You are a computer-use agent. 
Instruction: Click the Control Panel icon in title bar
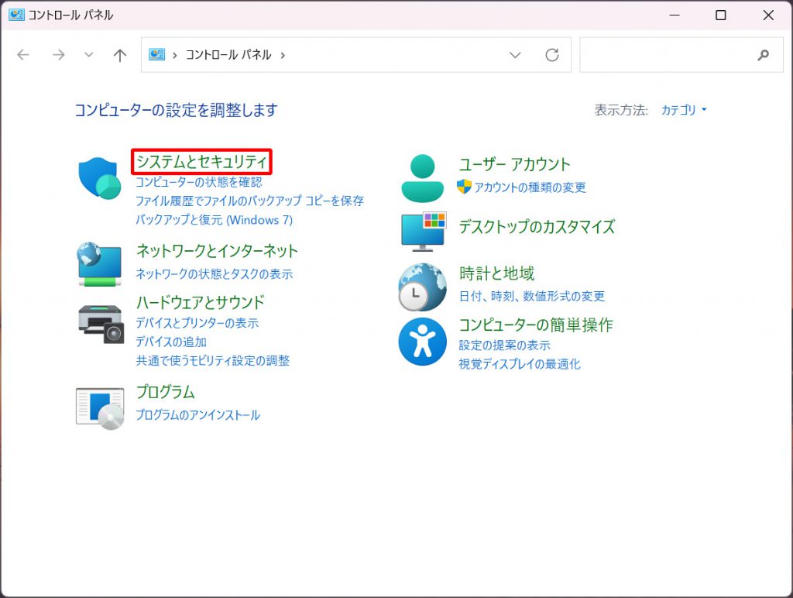[x=16, y=15]
